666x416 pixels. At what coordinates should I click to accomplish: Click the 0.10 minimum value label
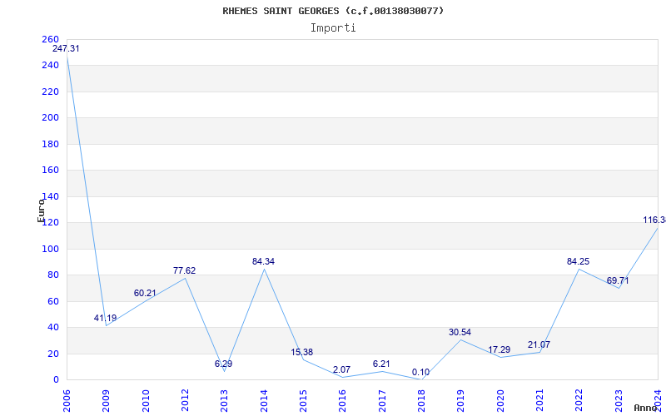pos(420,372)
